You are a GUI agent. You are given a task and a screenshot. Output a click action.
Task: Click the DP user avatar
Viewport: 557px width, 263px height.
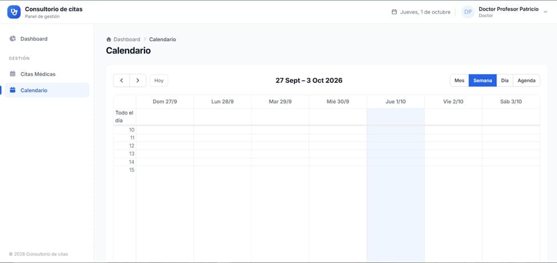point(468,12)
